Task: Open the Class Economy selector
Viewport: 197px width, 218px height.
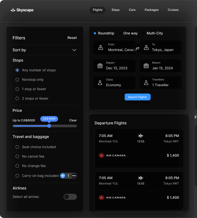Action: (x=114, y=83)
